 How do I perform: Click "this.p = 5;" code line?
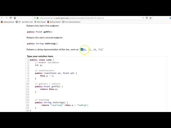47,76
